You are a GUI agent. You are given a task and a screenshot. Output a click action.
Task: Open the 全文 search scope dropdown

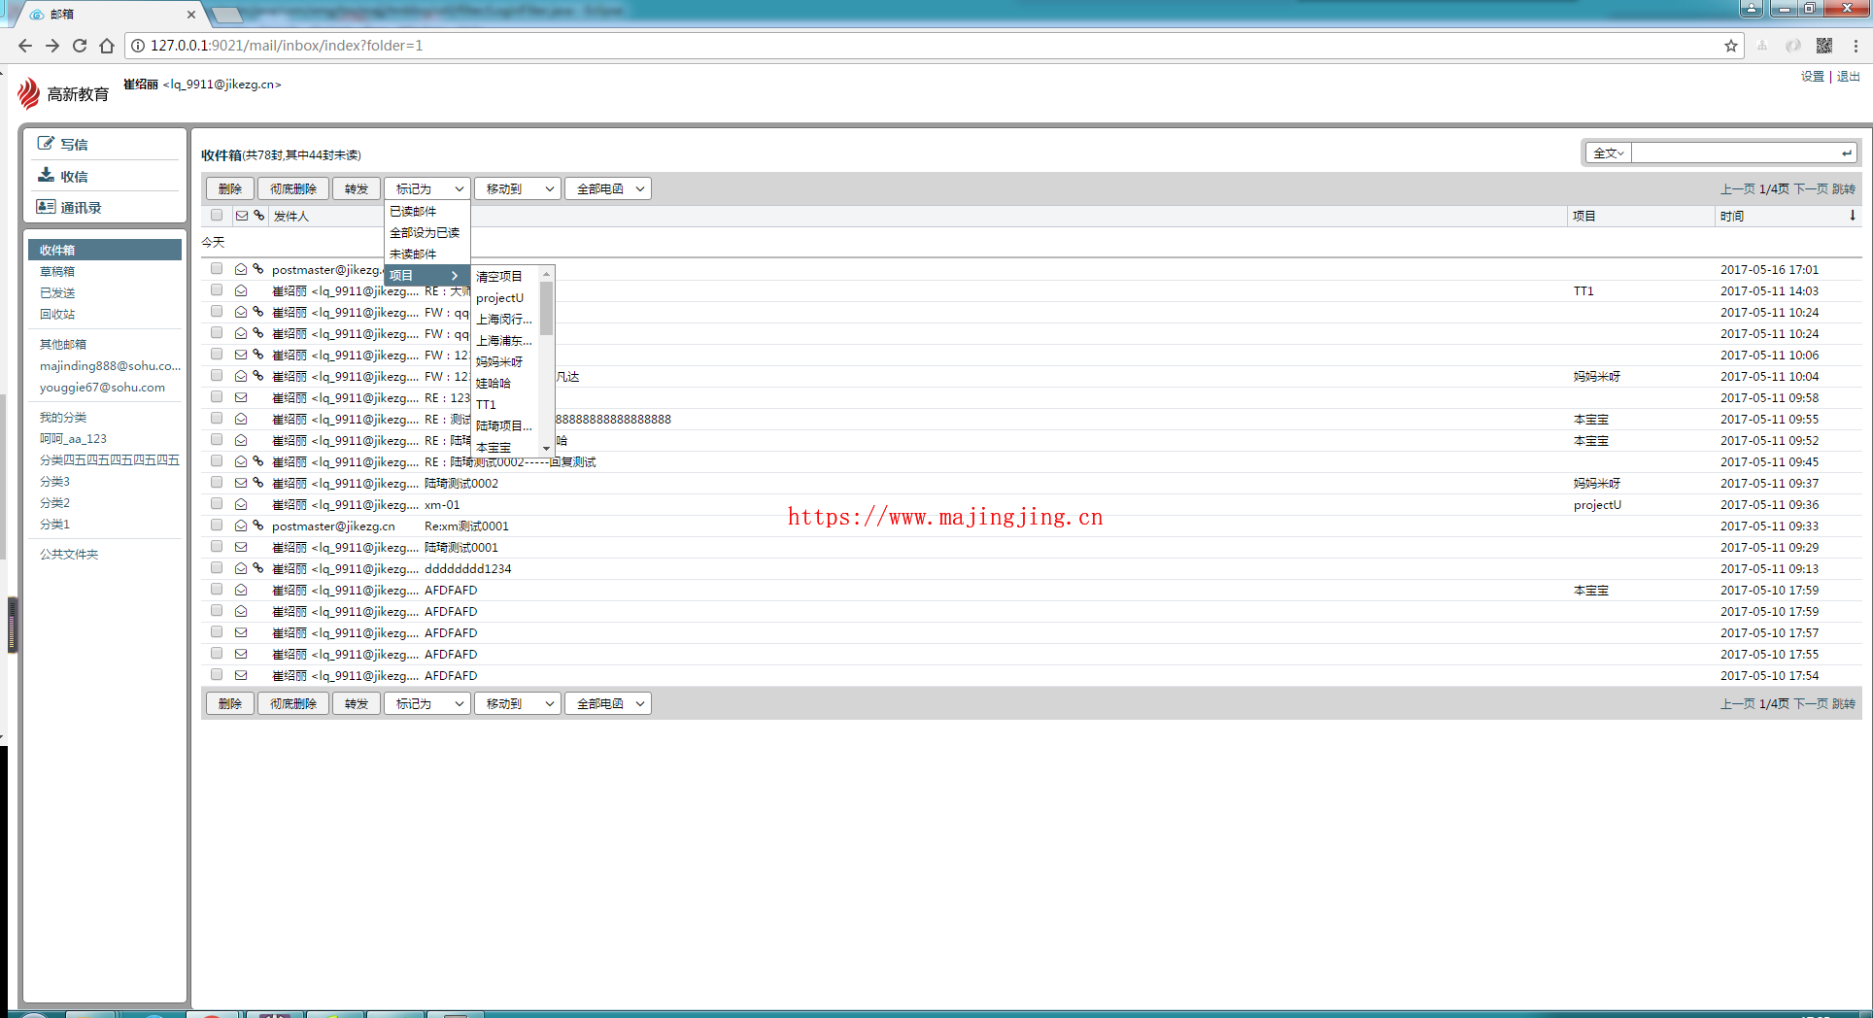(1609, 153)
